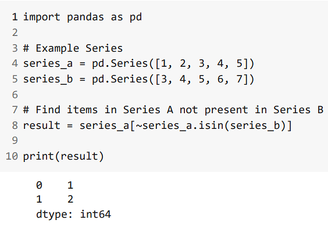The width and height of the screenshot is (328, 227).
Task: Click the '# Example Series' comment
Action: [73, 48]
